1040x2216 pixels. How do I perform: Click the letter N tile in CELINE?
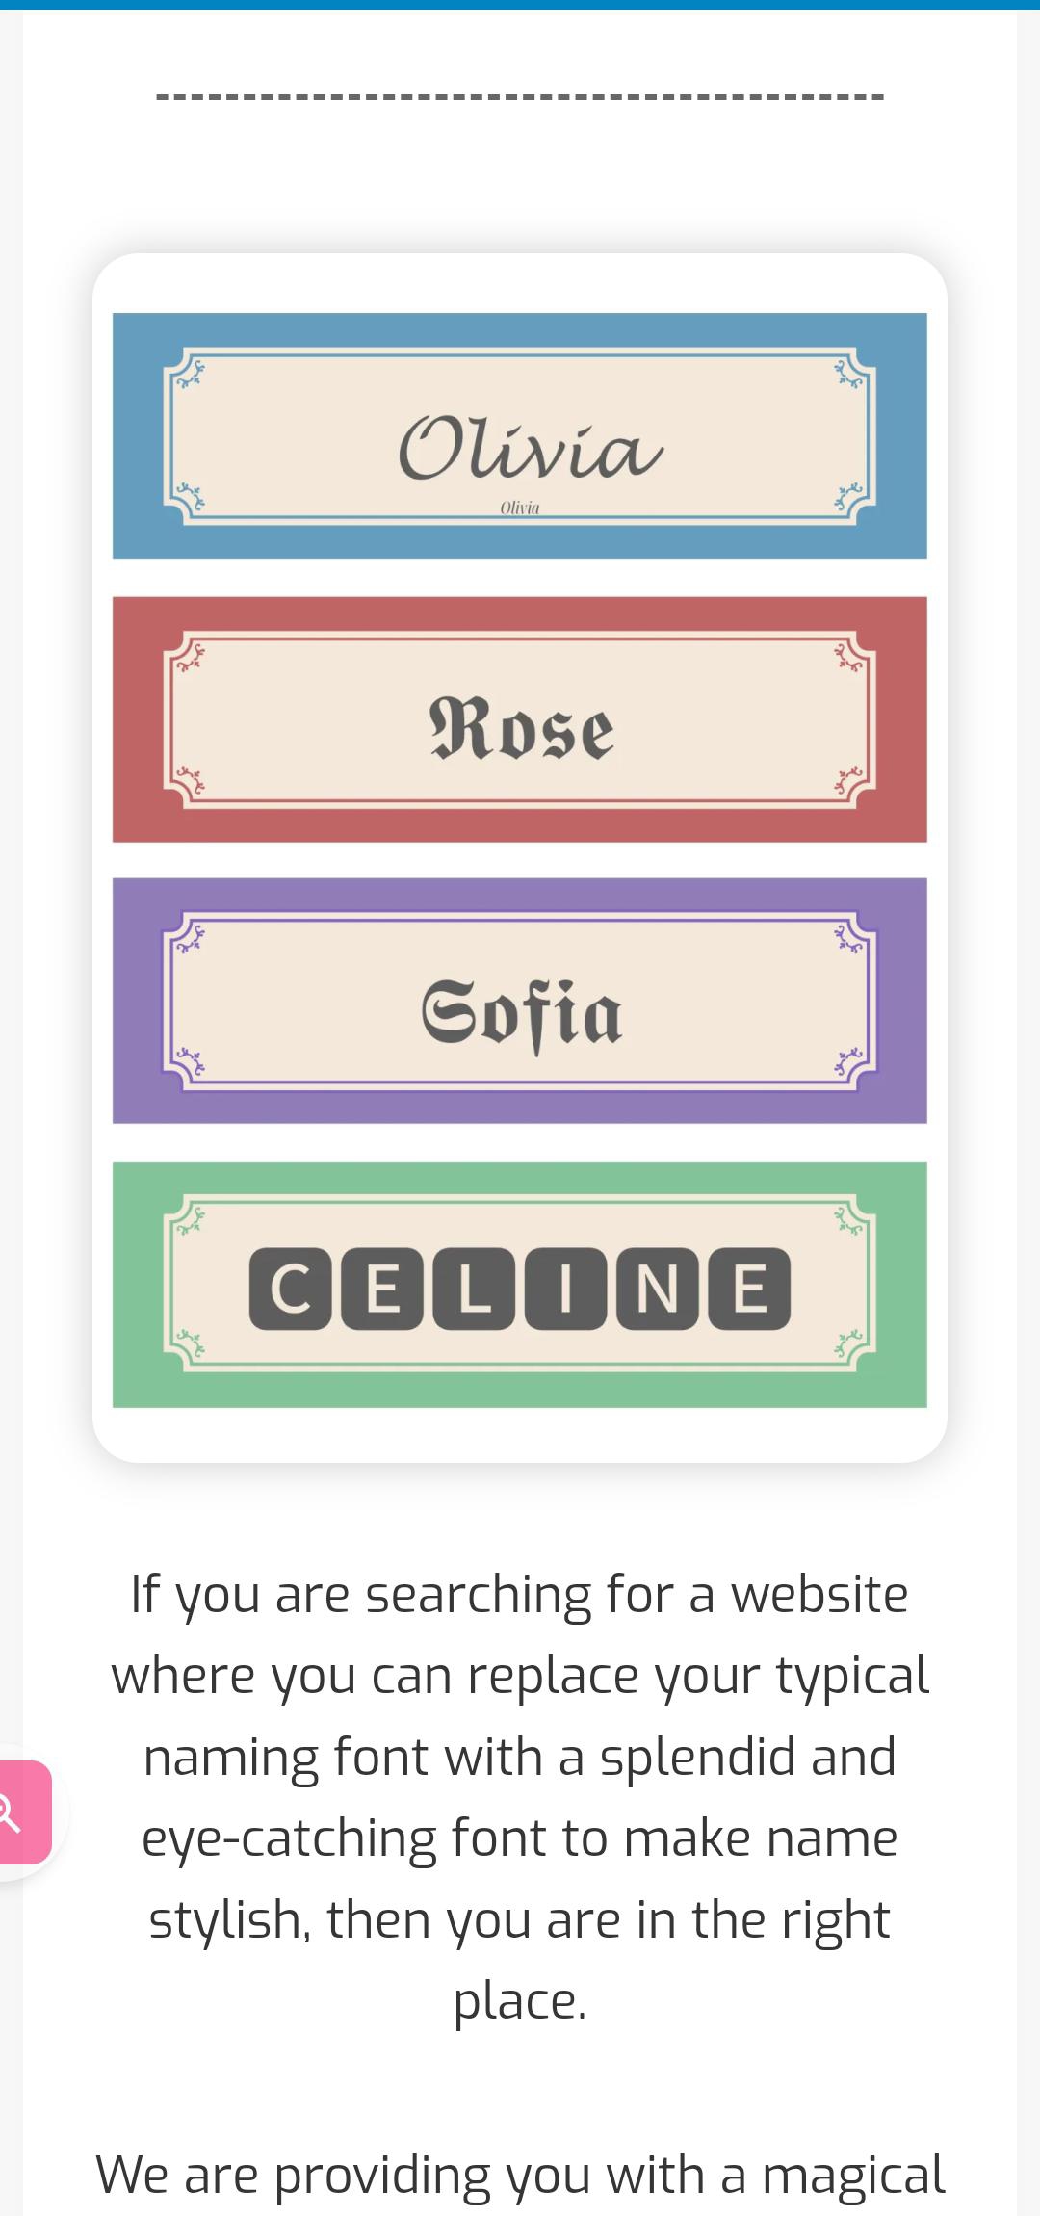pyautogui.click(x=657, y=1289)
